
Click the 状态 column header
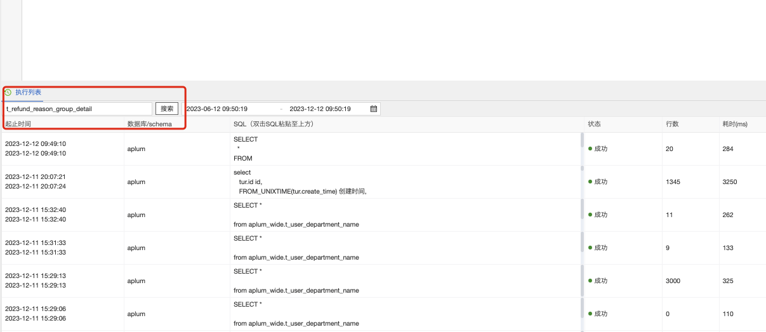tap(594, 124)
